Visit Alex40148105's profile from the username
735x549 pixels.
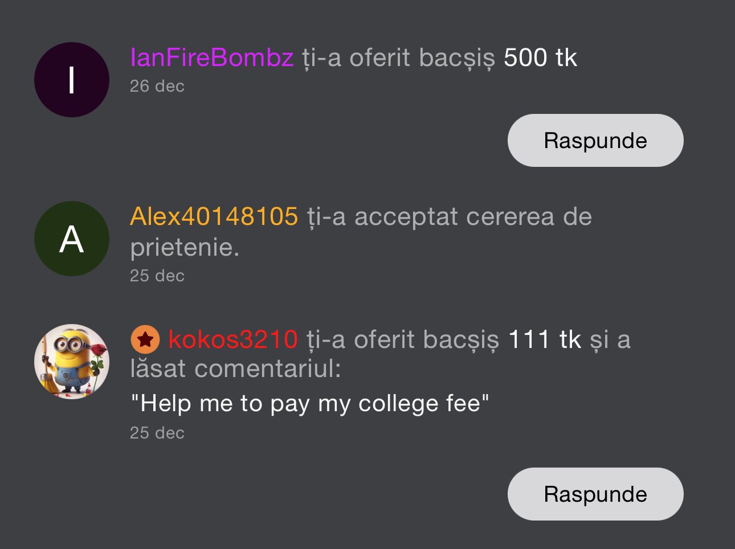click(214, 216)
